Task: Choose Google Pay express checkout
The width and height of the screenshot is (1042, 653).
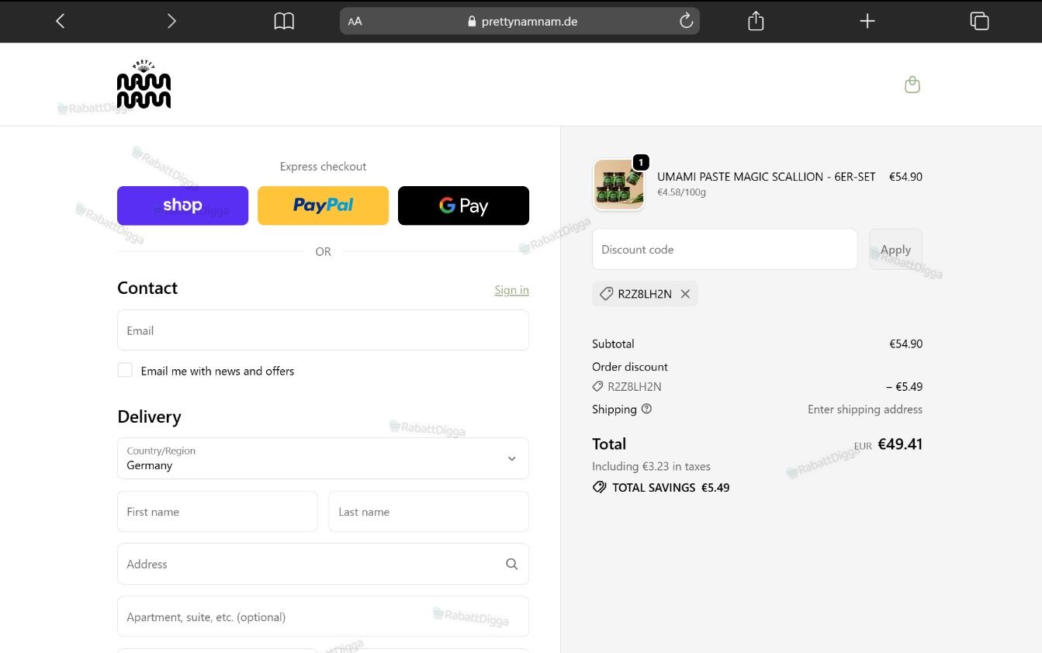Action: 463,206
